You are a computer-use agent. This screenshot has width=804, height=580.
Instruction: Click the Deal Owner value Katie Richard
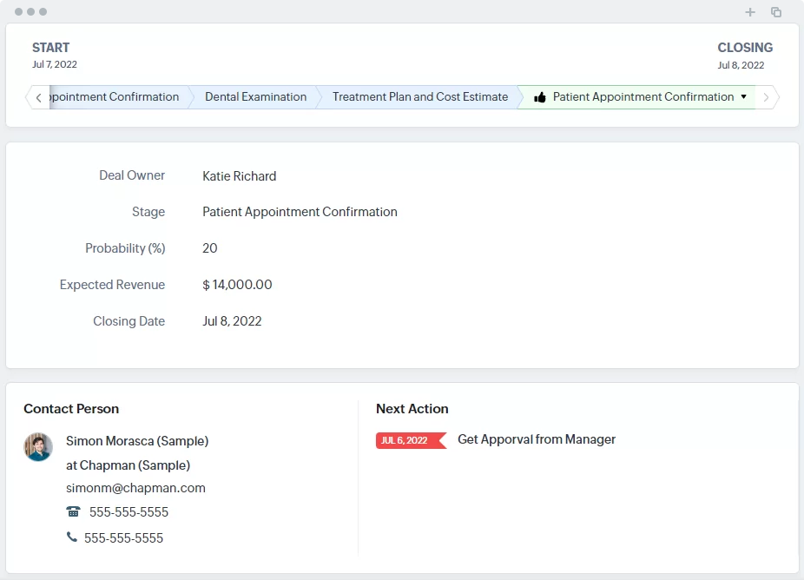click(239, 176)
